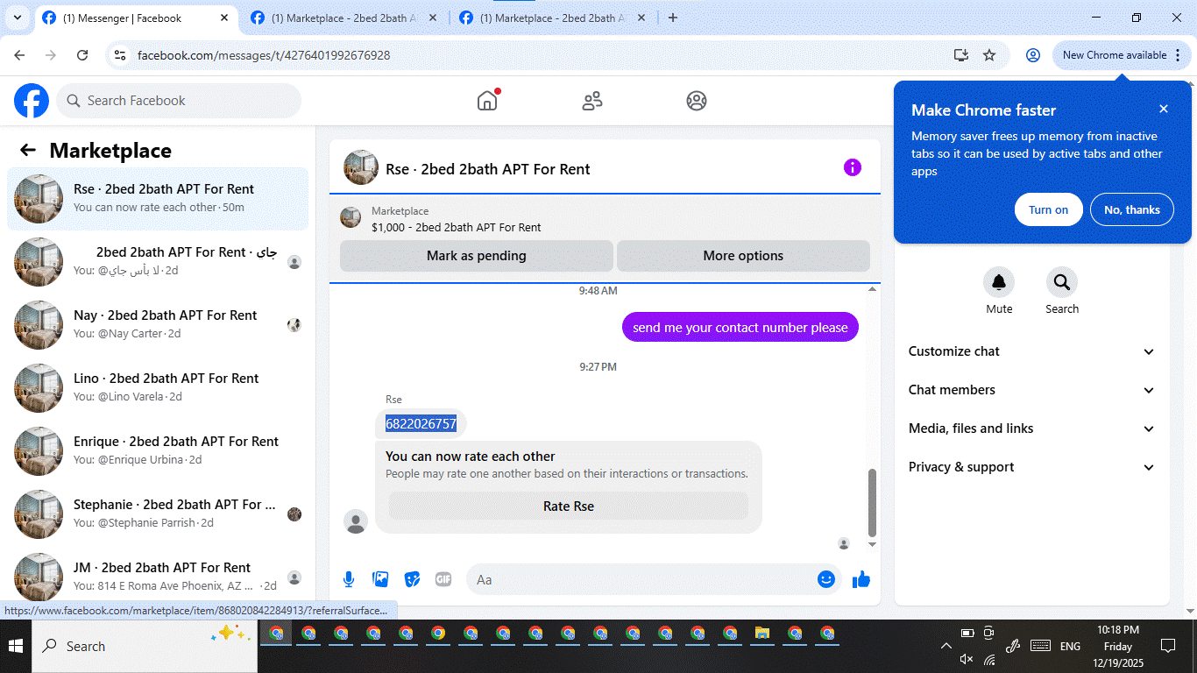This screenshot has width=1197, height=673.
Task: Open Stephanie 2bed 2bath conversation
Action: (158, 514)
